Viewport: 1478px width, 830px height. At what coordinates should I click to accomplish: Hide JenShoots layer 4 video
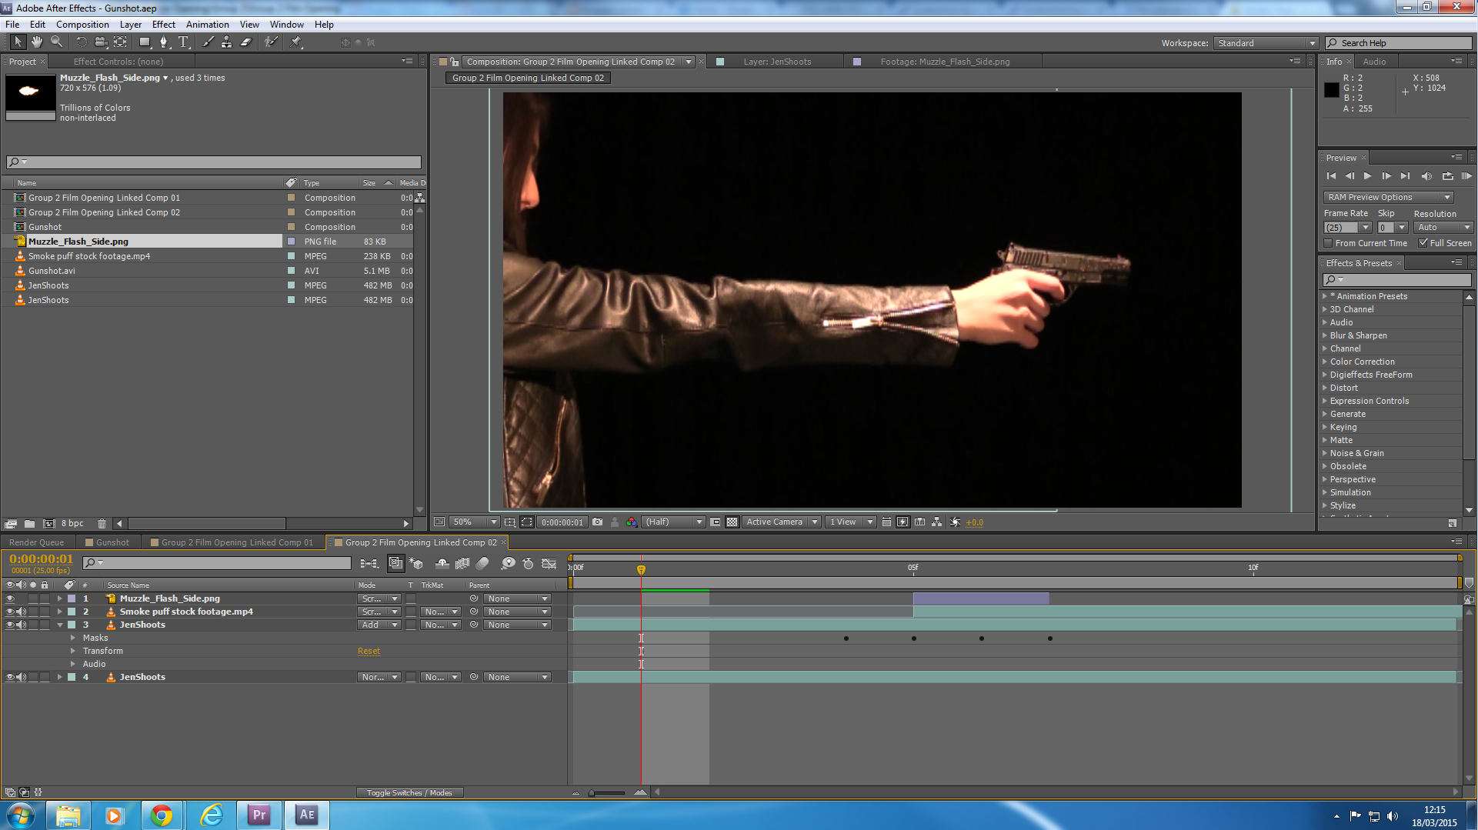point(10,677)
